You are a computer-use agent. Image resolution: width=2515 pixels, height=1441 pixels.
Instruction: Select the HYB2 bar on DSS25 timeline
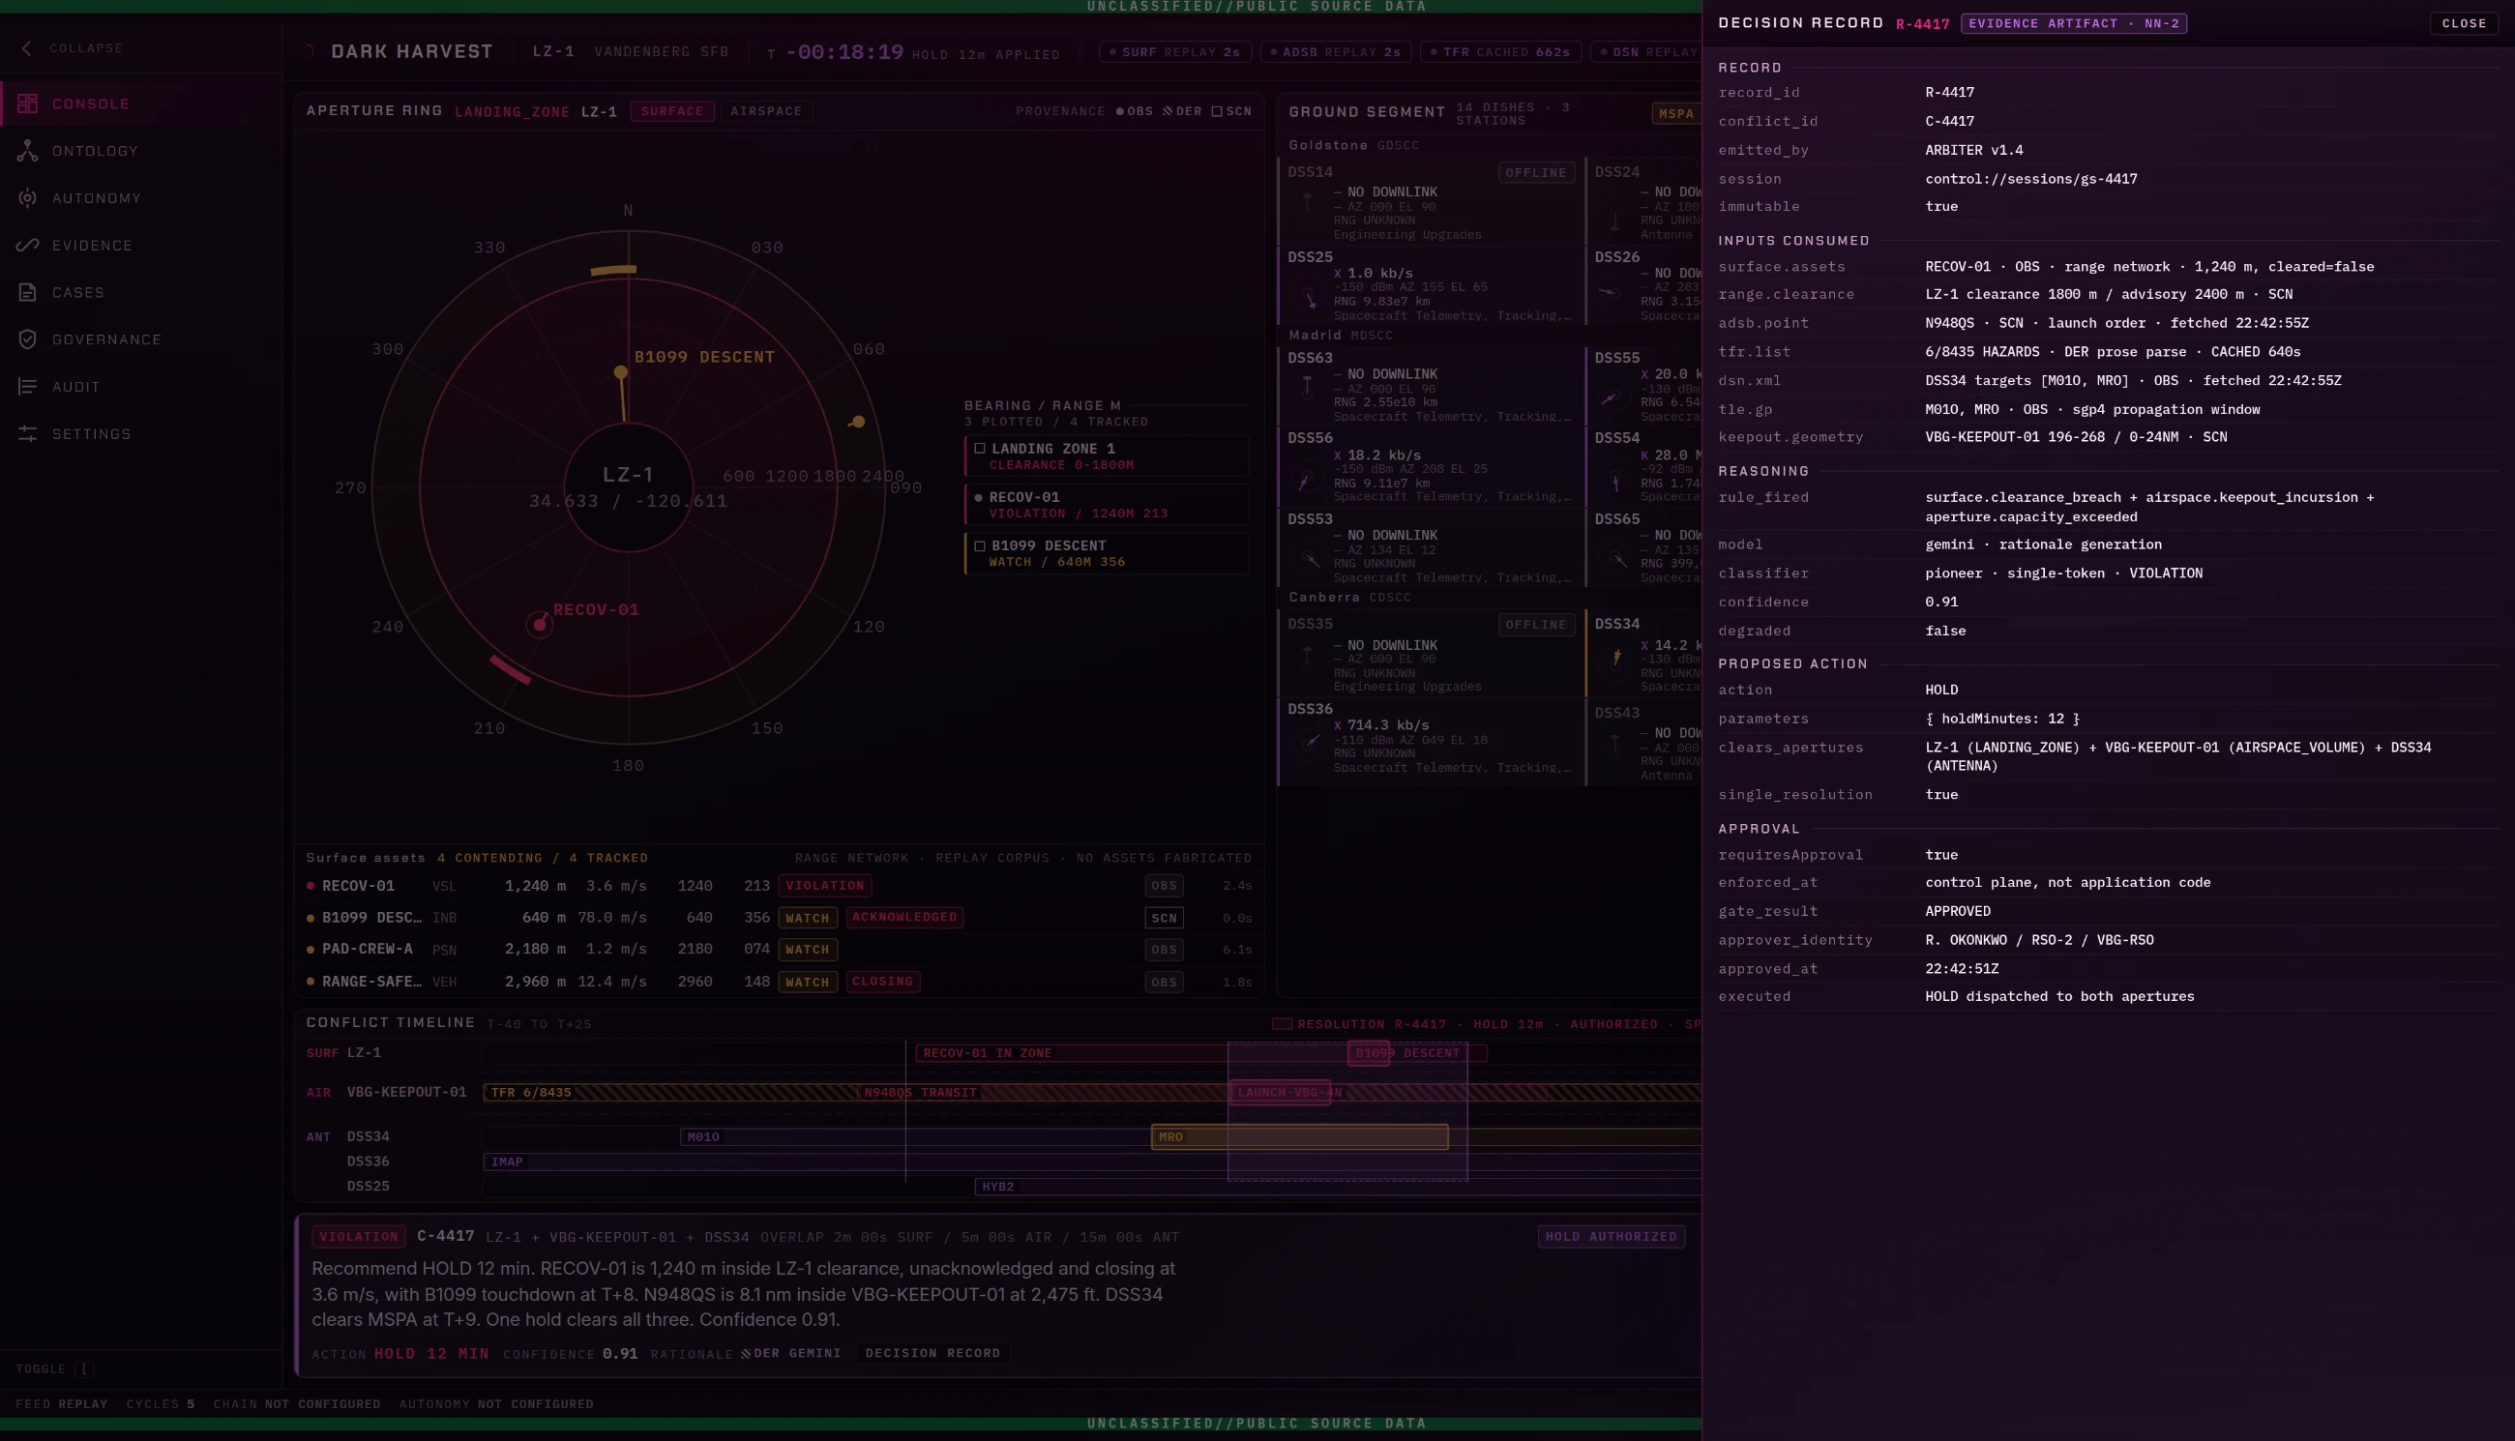[1337, 1187]
